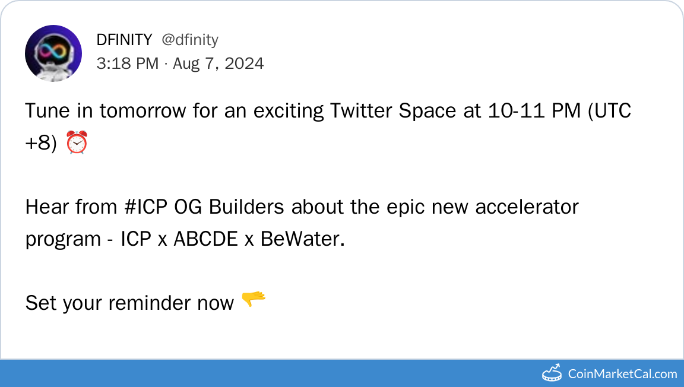The image size is (684, 387).
Task: Click "Set your reminder now" text
Action: 129,303
